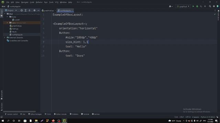The image size is (220, 123).
Task: Open the Notifications side panel
Action: (219, 15)
